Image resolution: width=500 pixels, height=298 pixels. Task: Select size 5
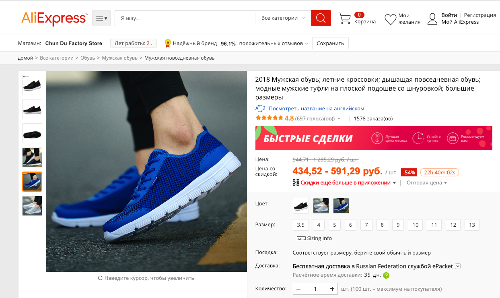334,225
